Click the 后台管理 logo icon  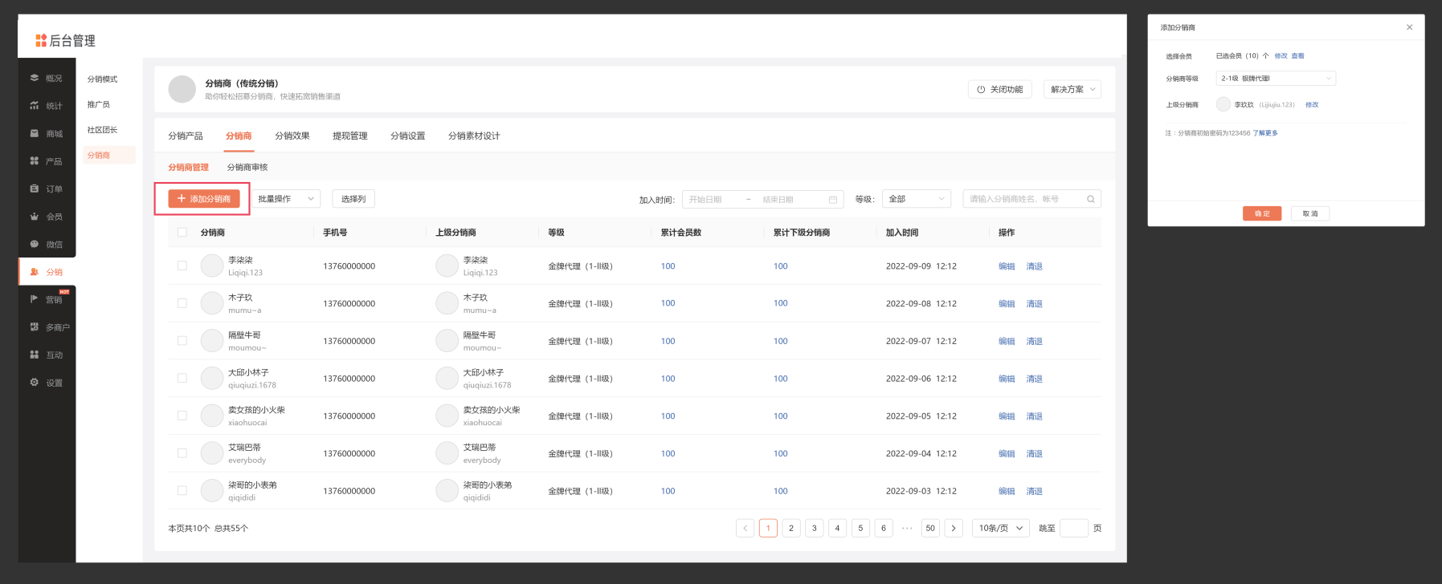pos(41,40)
